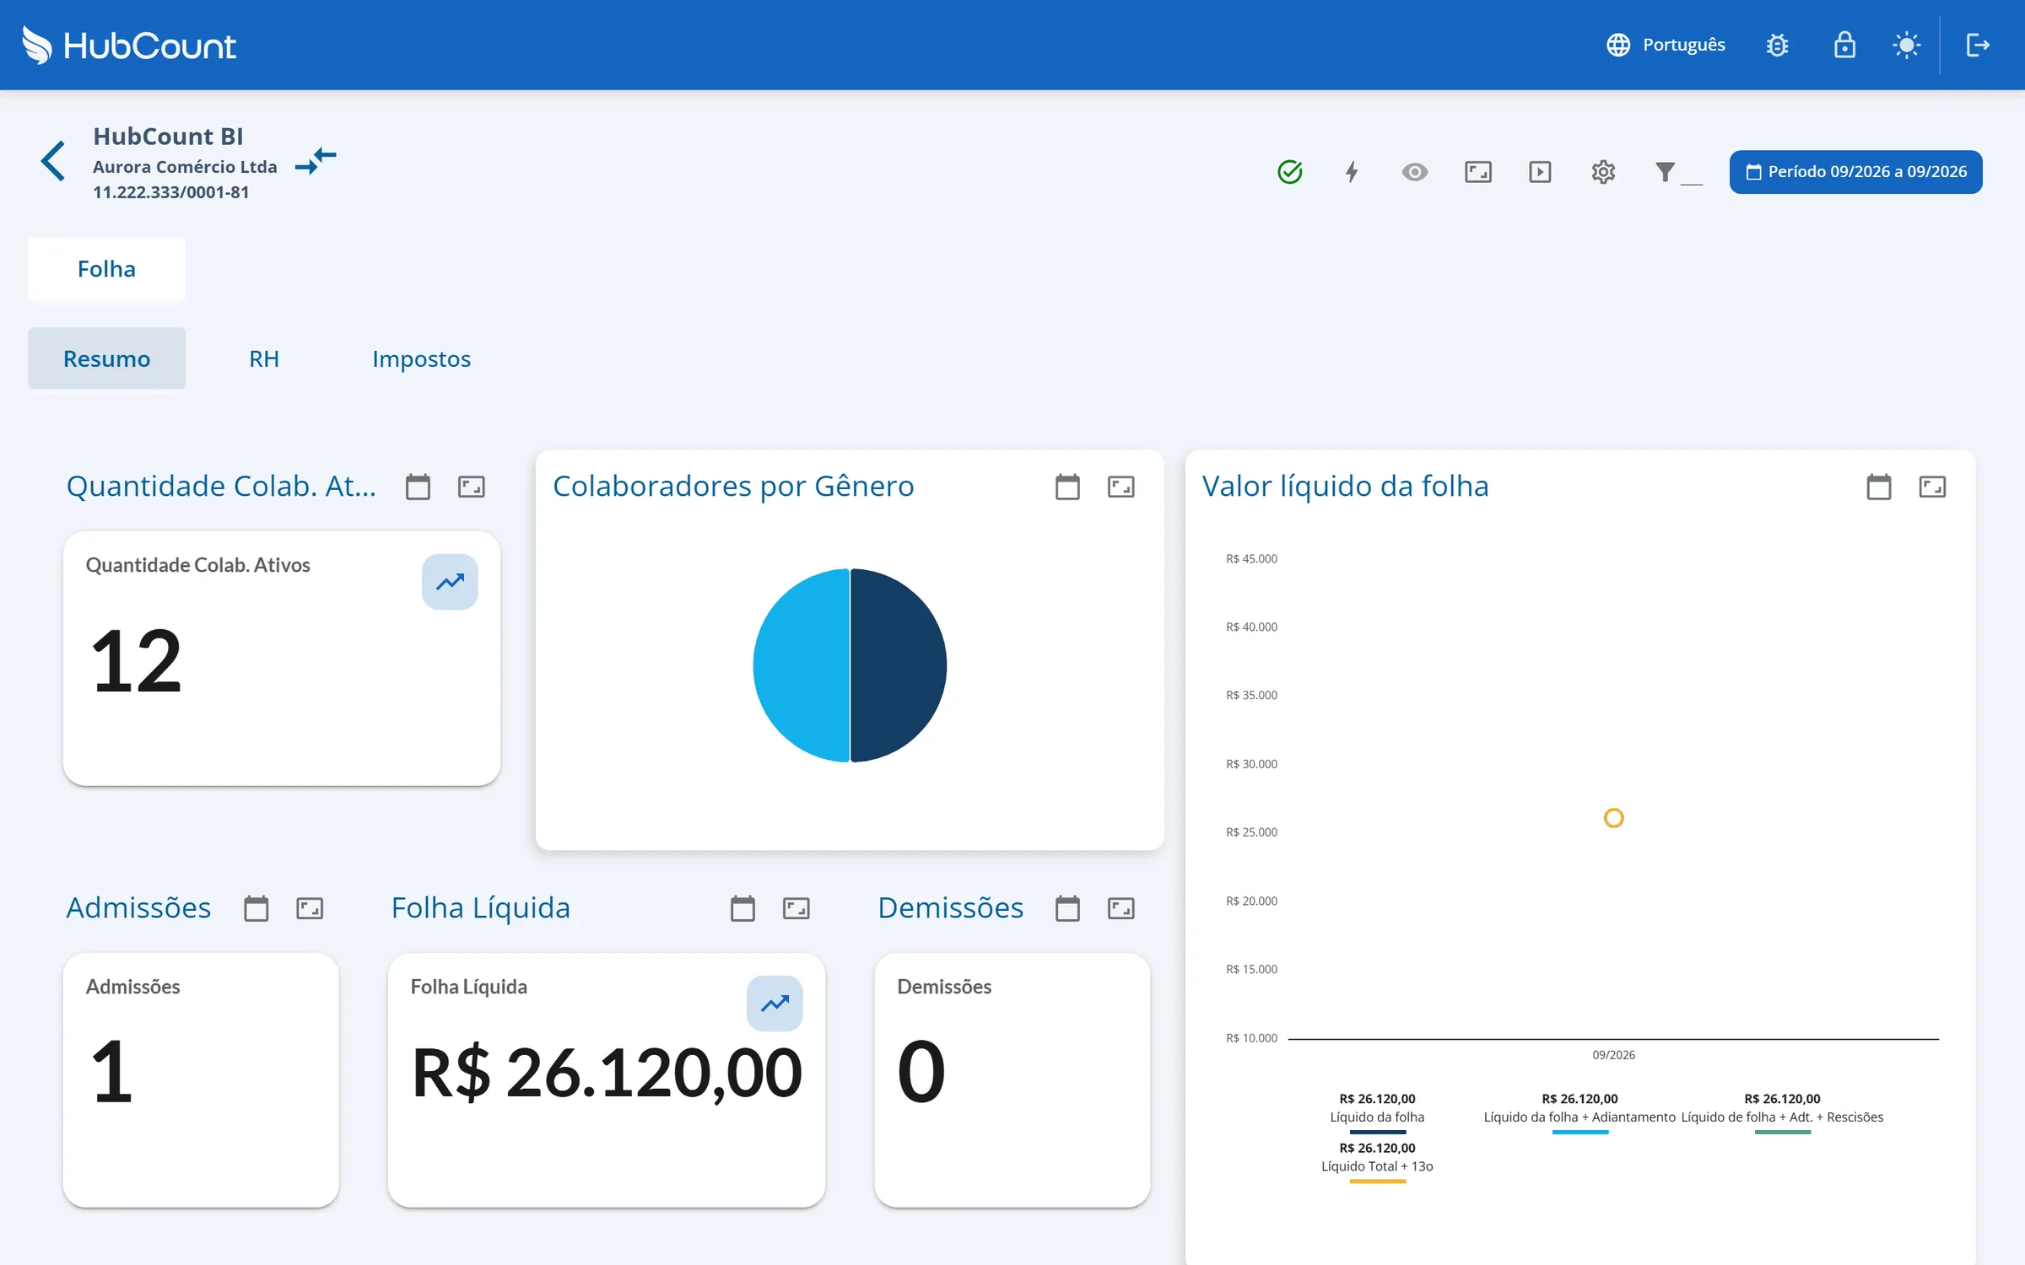Select the Resumo tab

106,358
